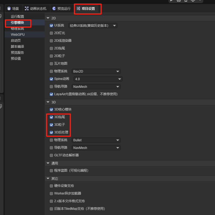Enable 物理系统 checkbox in the 2D section

tap(51, 71)
